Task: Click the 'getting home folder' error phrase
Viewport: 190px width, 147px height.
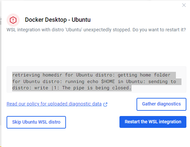Action: click(x=144, y=75)
